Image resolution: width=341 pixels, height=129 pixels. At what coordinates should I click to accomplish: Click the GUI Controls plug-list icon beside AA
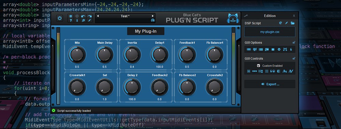(279, 71)
